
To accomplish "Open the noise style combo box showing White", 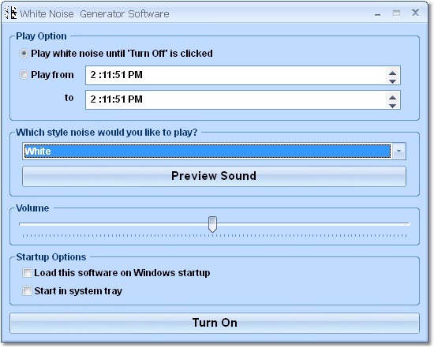I will (x=207, y=152).
